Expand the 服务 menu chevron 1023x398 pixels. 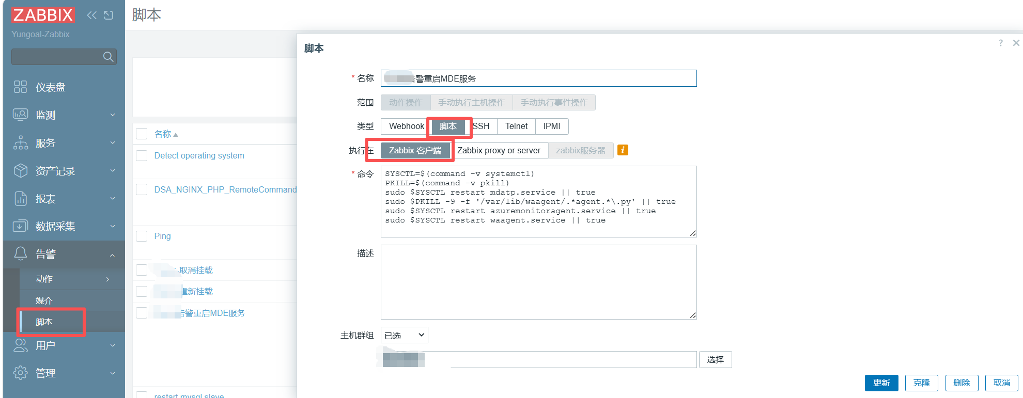113,142
